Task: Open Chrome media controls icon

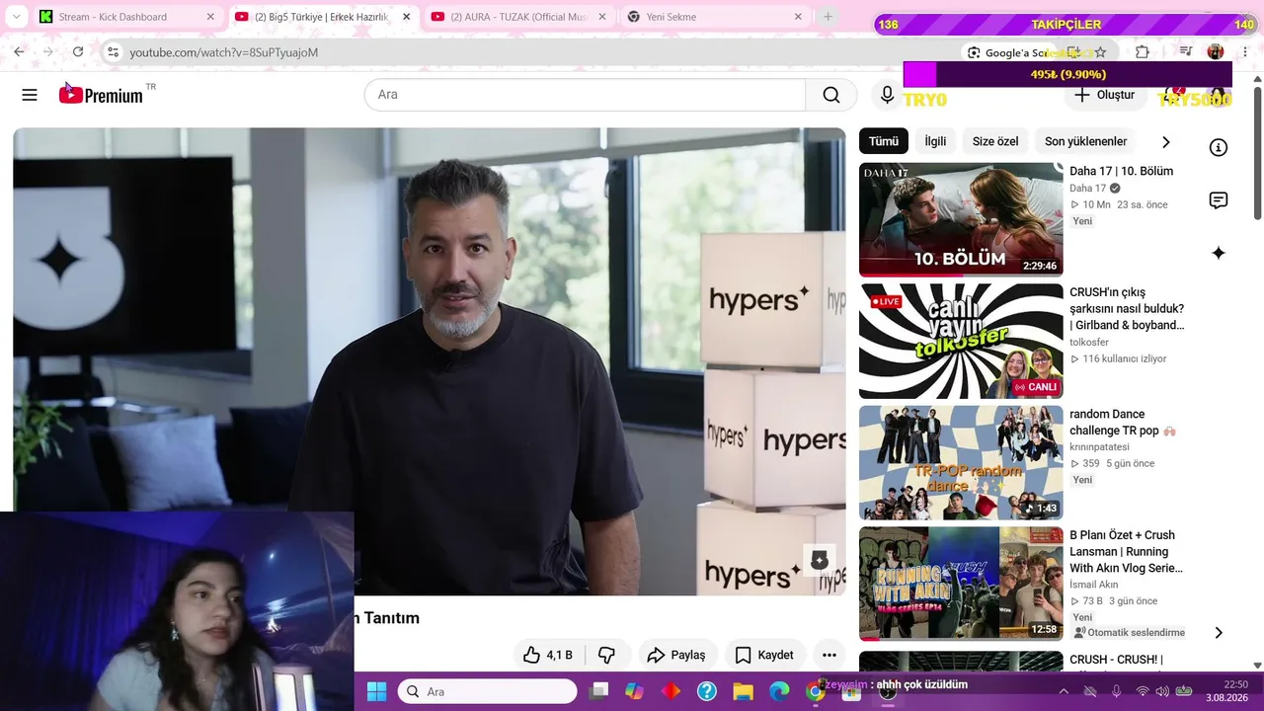Action: 1186,52
